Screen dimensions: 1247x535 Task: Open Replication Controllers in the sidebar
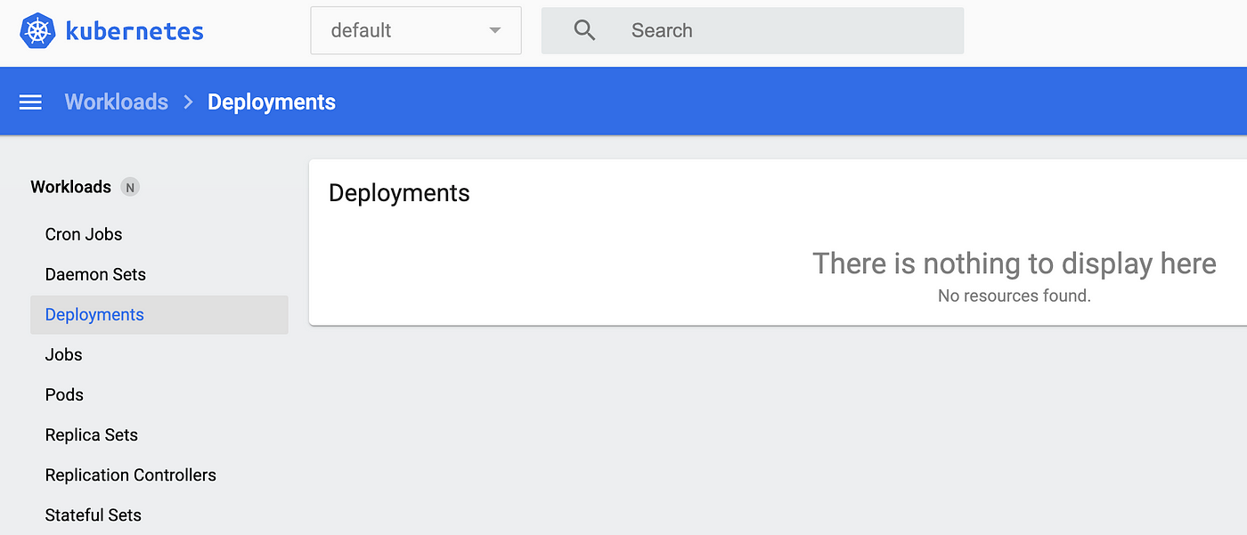(x=131, y=474)
